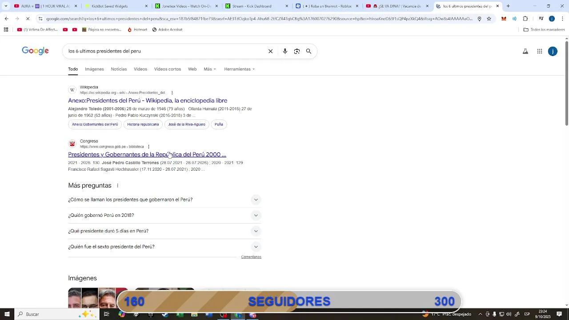Open the notifications center icon

point(559,314)
